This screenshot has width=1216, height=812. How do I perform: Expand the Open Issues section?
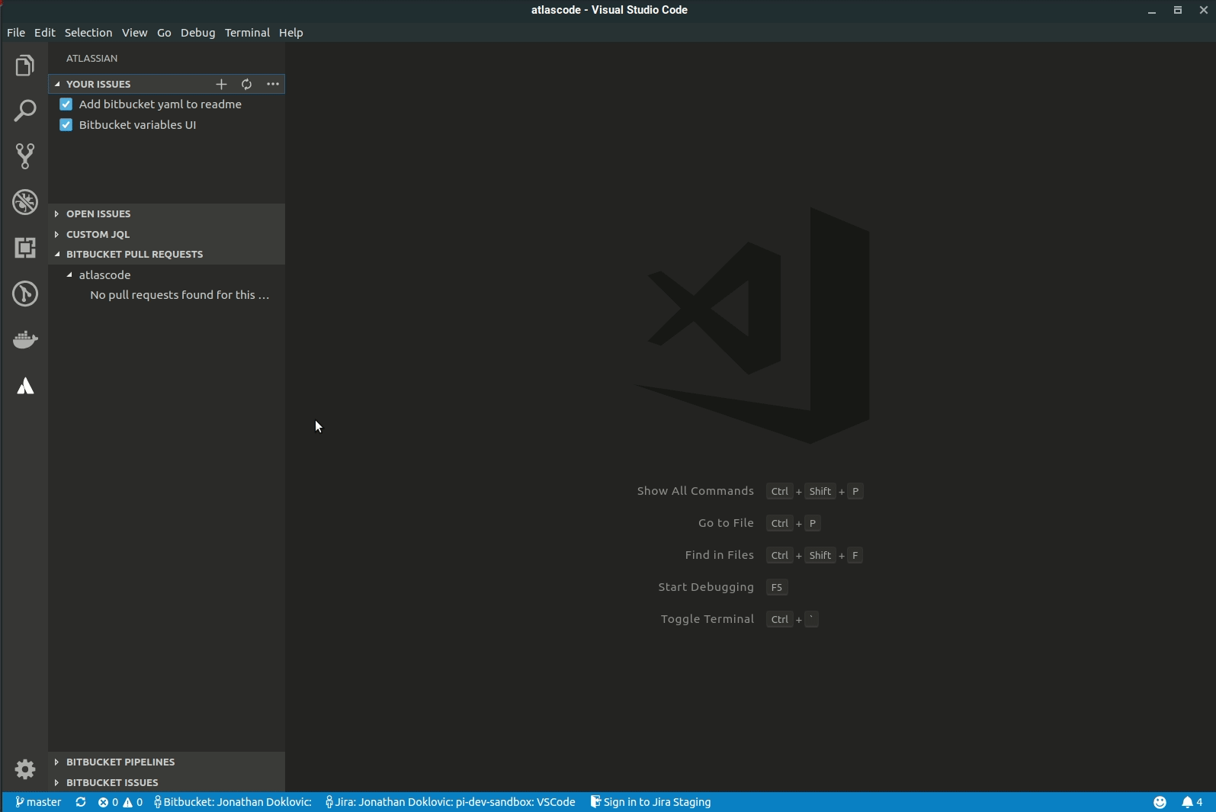coord(57,213)
